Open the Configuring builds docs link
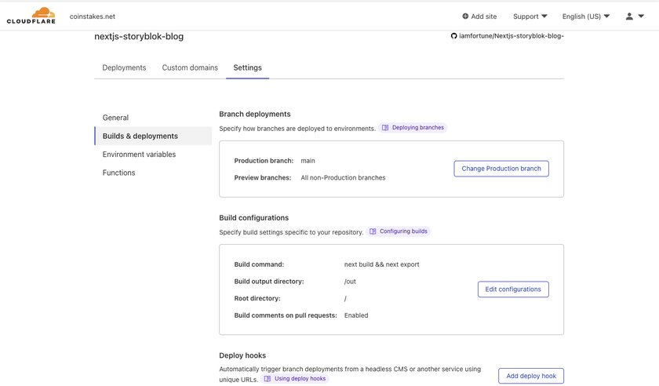659x386 pixels. click(399, 231)
